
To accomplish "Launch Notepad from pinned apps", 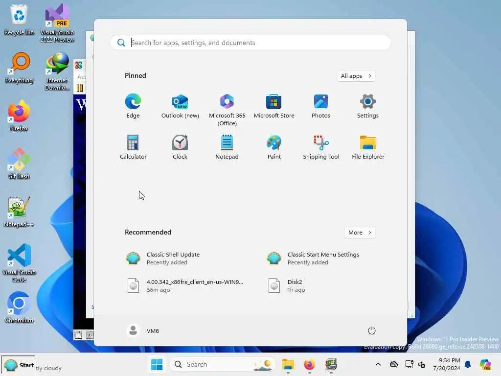I will pos(227,147).
